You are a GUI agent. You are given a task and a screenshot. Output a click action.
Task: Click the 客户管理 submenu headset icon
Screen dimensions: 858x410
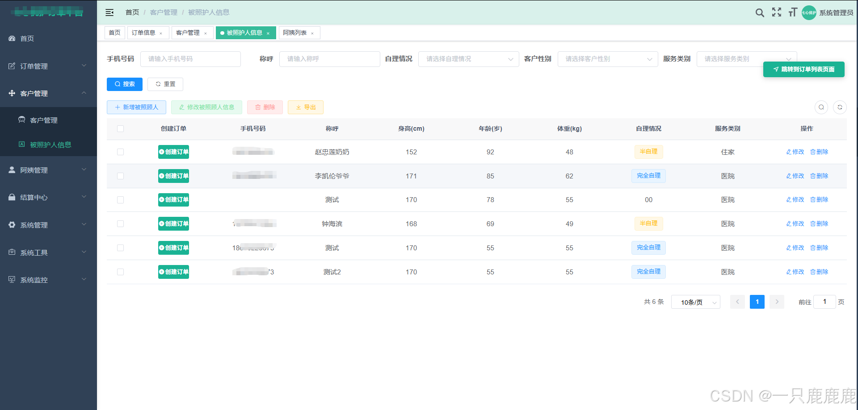[21, 120]
